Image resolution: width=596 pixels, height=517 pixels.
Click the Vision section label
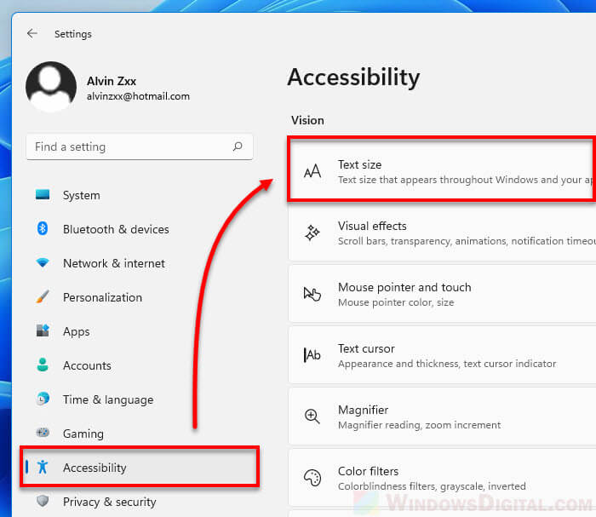click(307, 120)
